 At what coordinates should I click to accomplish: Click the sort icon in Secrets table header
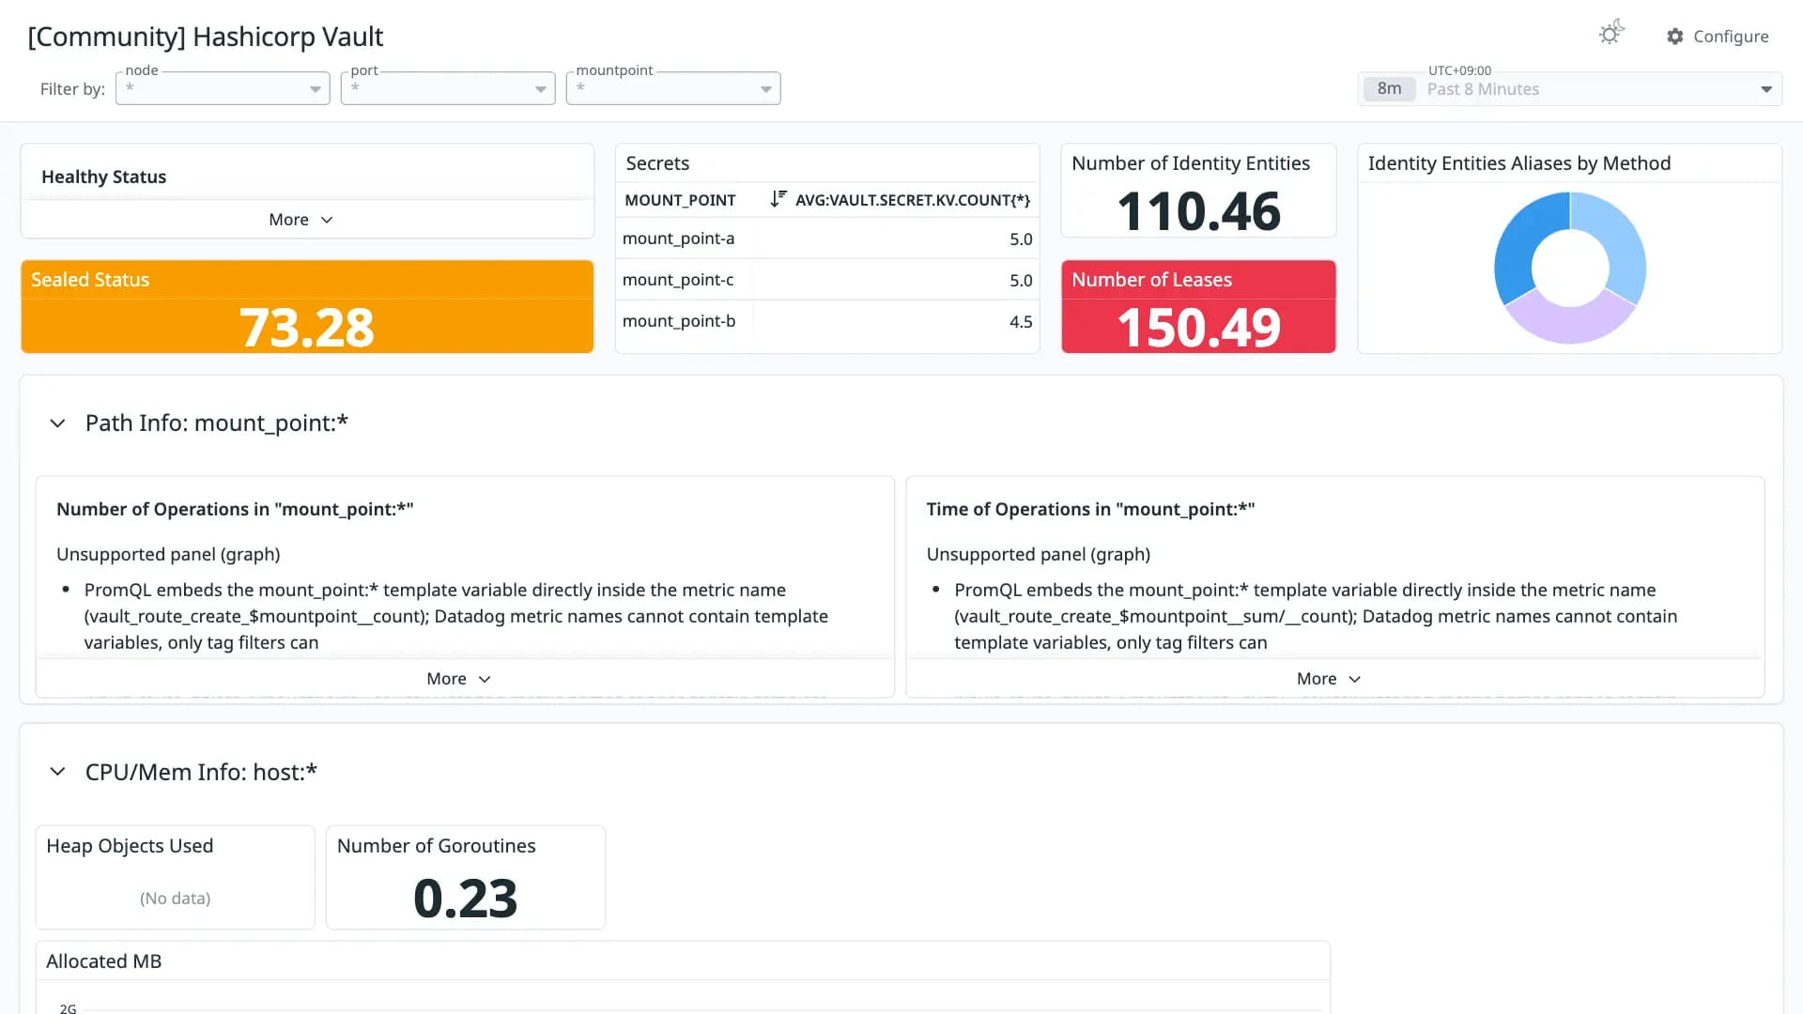pyautogui.click(x=778, y=199)
